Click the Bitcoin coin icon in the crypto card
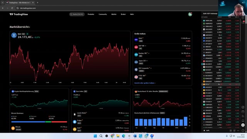This screenshot has width=247, height=139. click(x=13, y=128)
